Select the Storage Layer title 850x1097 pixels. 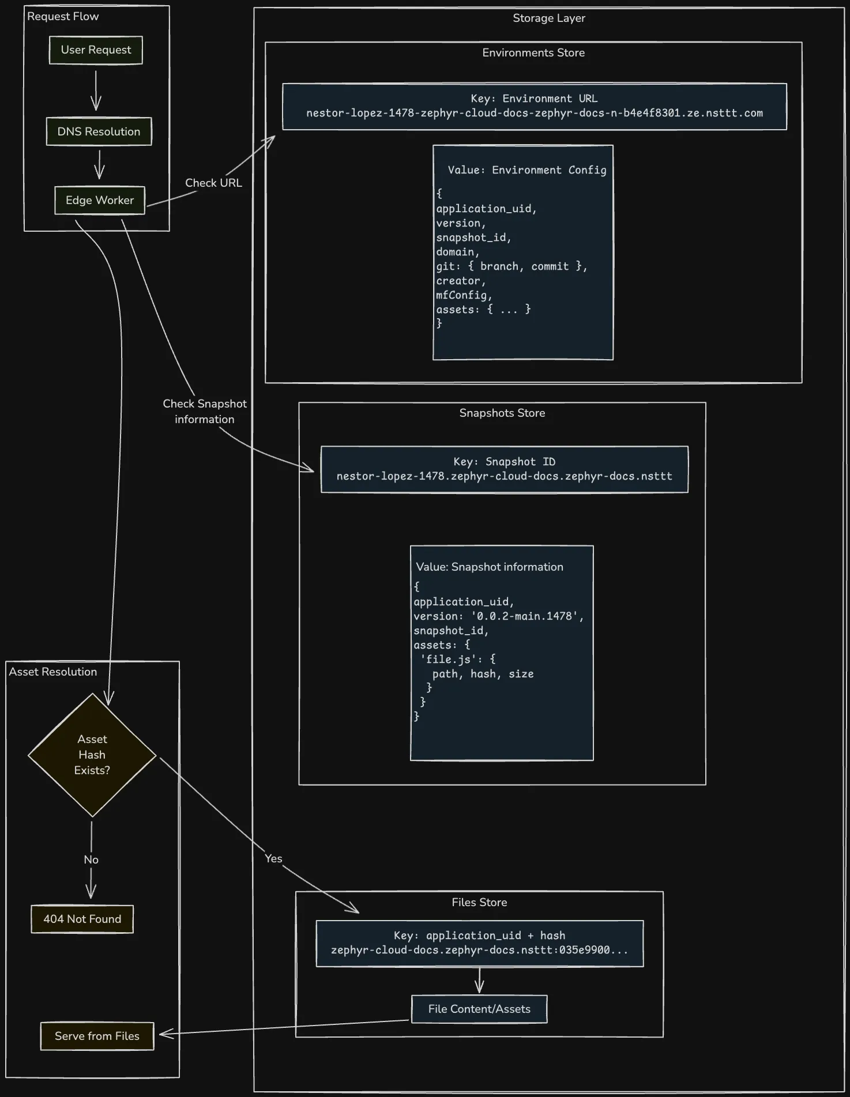coord(549,18)
